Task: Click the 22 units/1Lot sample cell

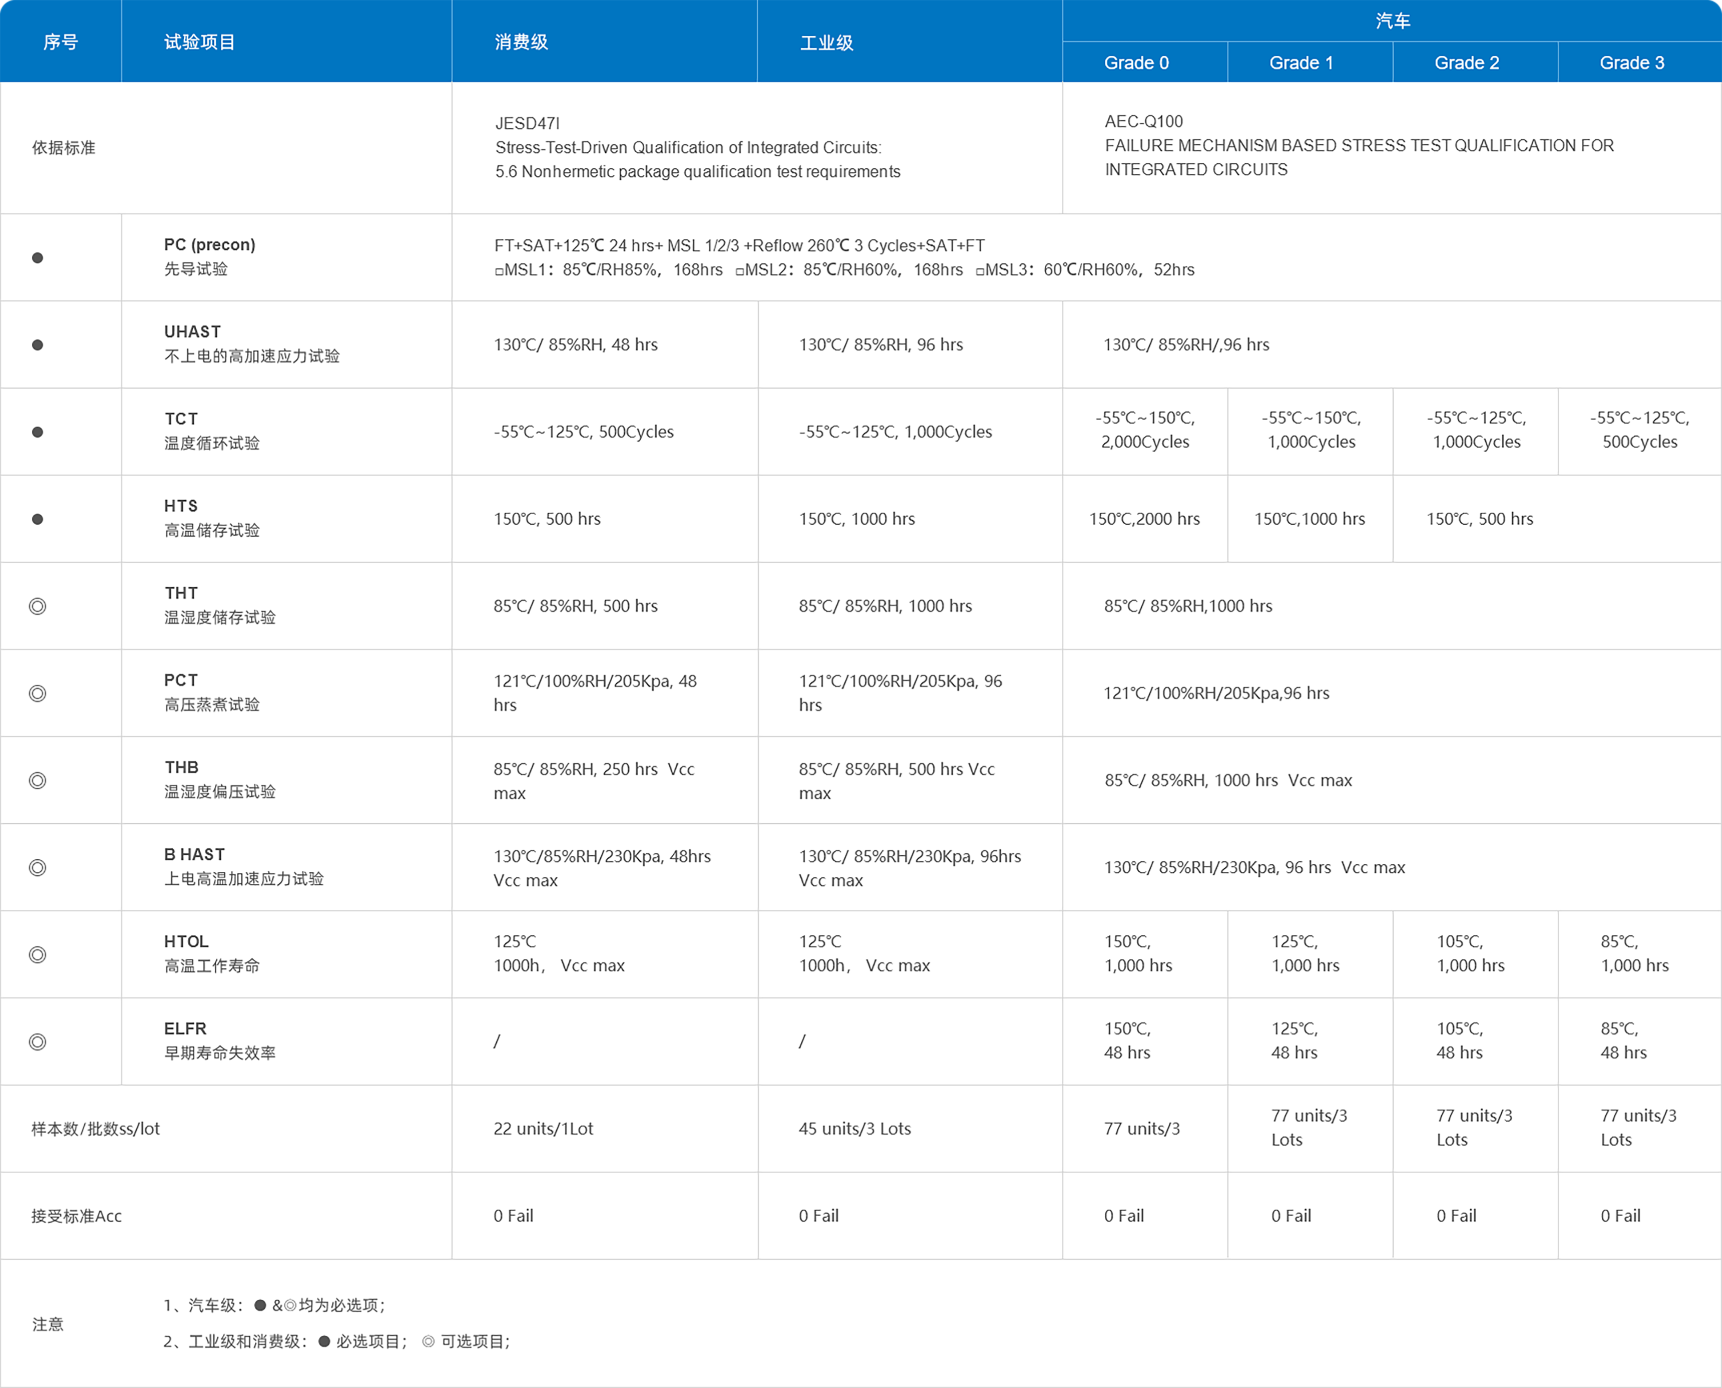Action: coord(543,1128)
